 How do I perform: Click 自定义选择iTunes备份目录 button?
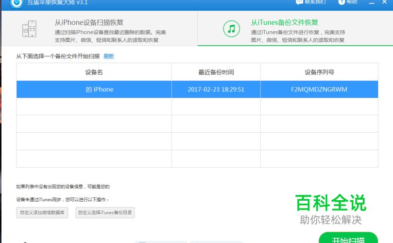[105, 213]
